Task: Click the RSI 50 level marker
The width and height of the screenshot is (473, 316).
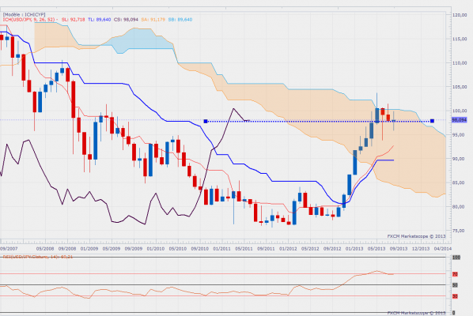Action: click(455, 285)
